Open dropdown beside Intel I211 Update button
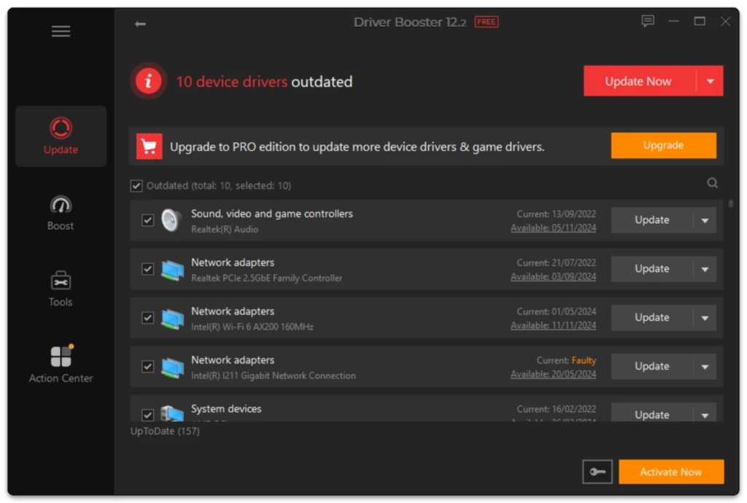The width and height of the screenshot is (747, 503). coord(705,367)
